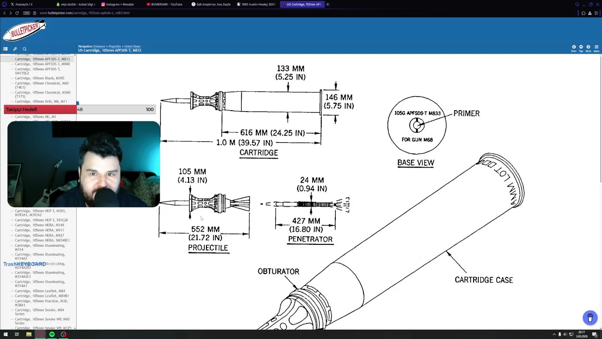The width and height of the screenshot is (602, 339).
Task: Select Cartridge, 105mm HEP-T, T81E28
Action: 41,220
